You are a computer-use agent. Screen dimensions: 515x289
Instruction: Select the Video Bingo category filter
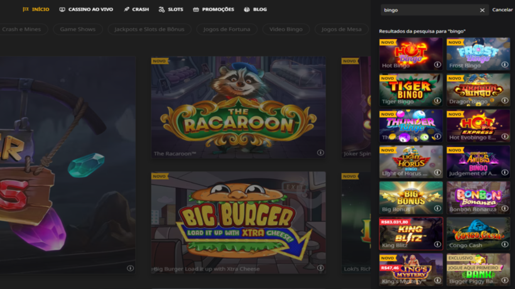tap(286, 29)
